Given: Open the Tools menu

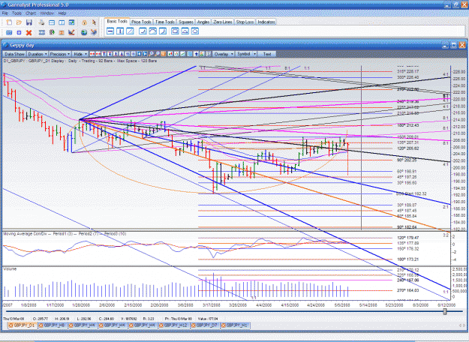Looking at the screenshot, I should tap(17, 13).
